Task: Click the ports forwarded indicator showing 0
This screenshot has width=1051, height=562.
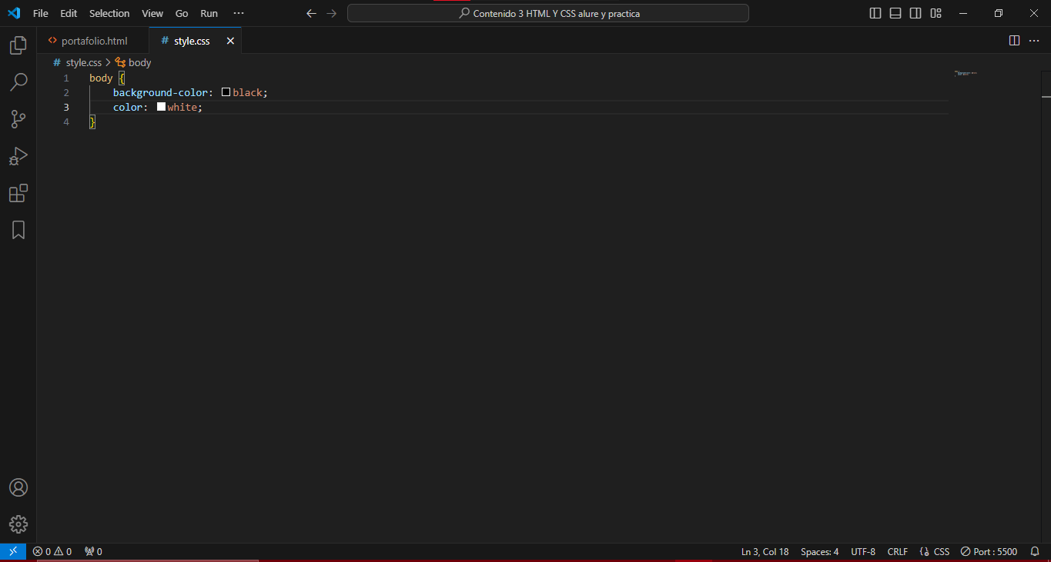Action: click(93, 551)
